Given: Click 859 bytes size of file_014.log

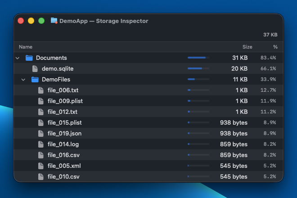Looking at the screenshot, I should 234,144.
